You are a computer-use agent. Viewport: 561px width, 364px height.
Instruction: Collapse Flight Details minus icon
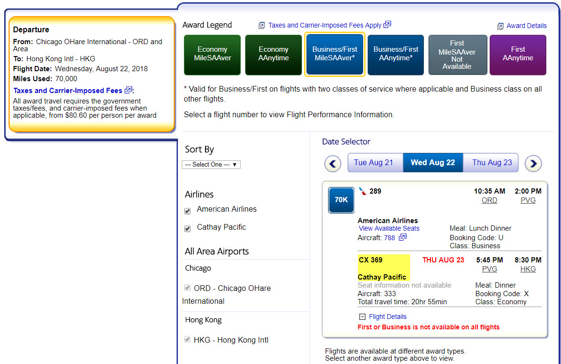point(362,317)
